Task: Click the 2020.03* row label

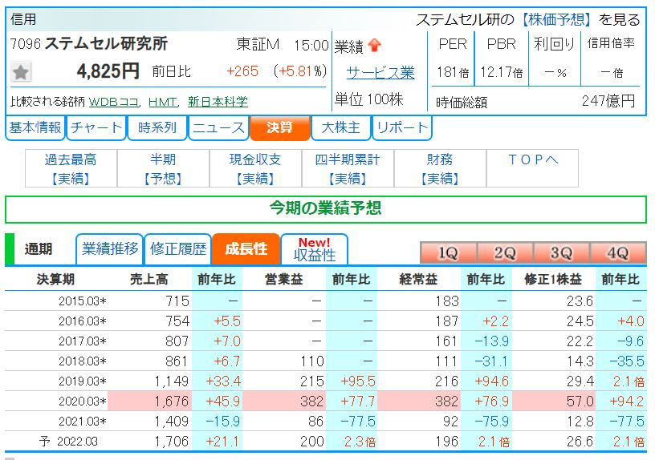Action: pos(83,401)
